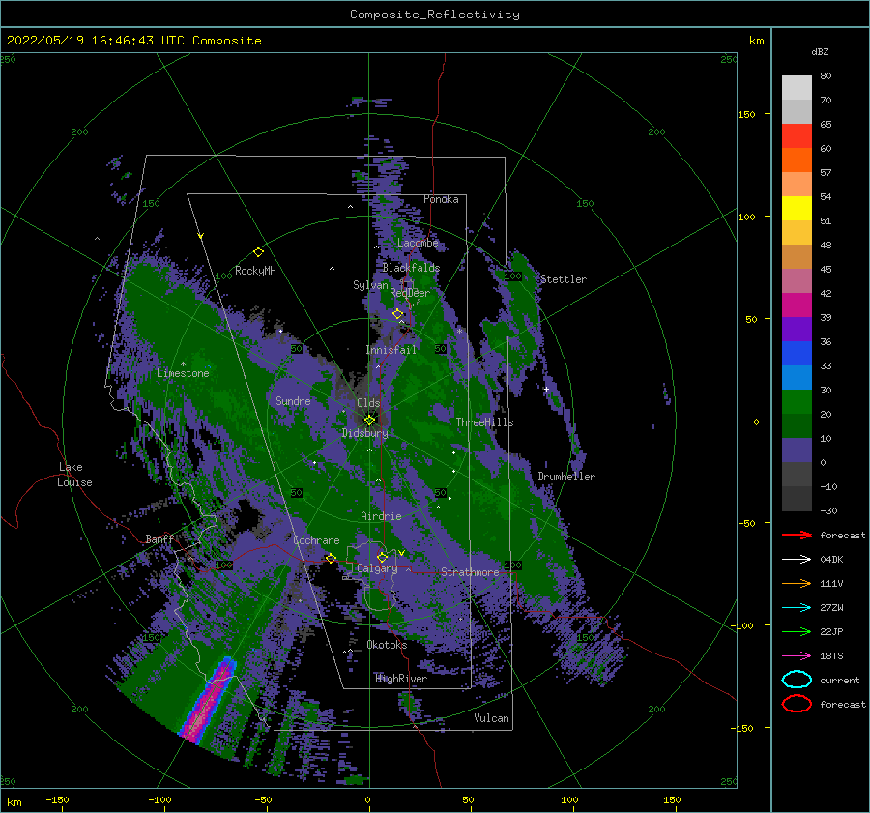Click the 18TS legend text
Screen dimensions: 870x813
pos(831,656)
